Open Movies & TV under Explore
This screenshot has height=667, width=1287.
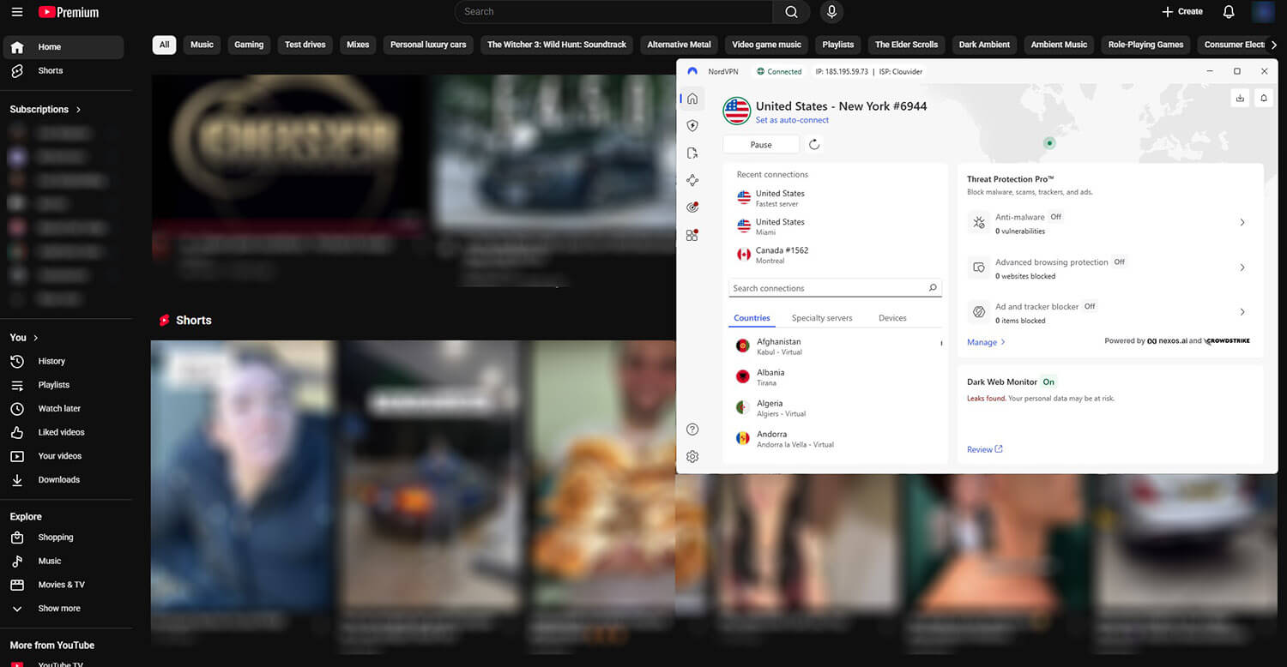click(63, 585)
